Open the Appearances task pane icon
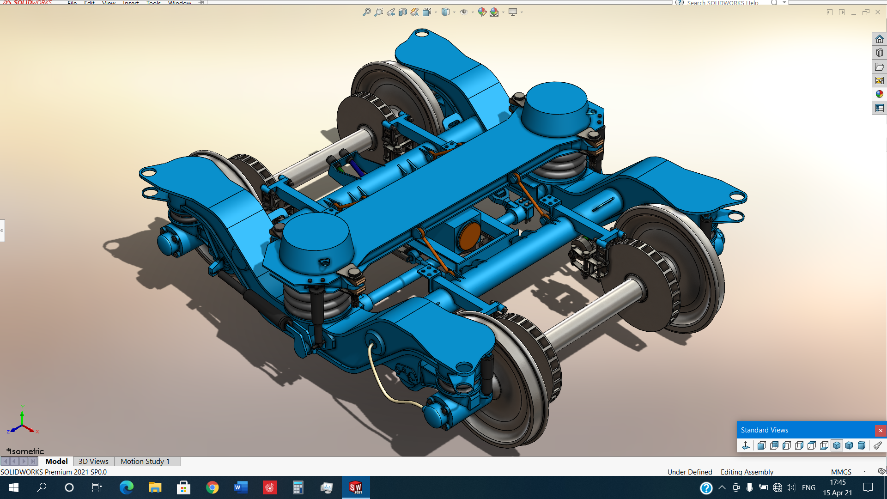Screen dimensions: 887x499 pyautogui.click(x=879, y=94)
